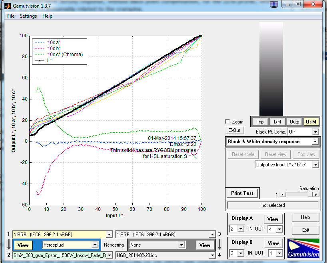This screenshot has width=327, height=263.
Task: Open the File menu
Action: pos(11,16)
